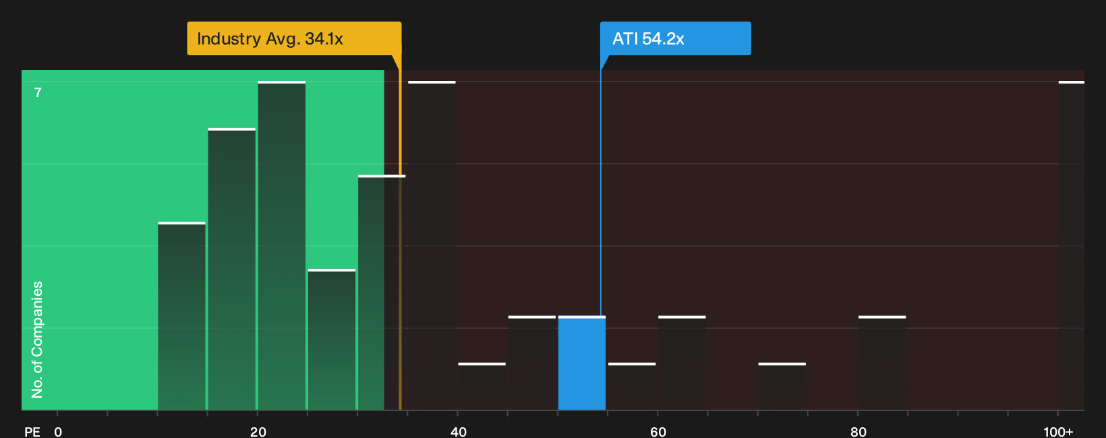This screenshot has height=438, width=1106.
Task: Click the y-axis value 7
Action: 38,92
